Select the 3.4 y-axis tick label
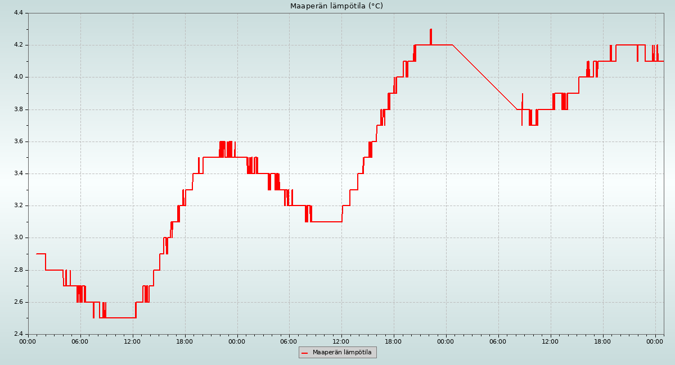The image size is (675, 365). 17,174
